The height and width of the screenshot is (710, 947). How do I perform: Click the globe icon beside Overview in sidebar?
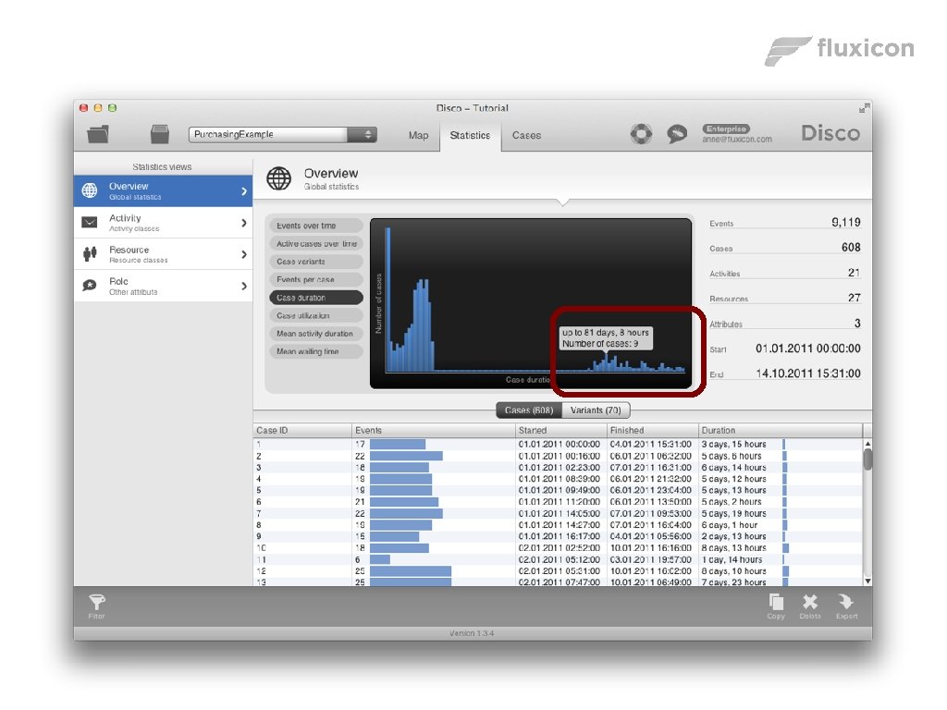[x=90, y=190]
